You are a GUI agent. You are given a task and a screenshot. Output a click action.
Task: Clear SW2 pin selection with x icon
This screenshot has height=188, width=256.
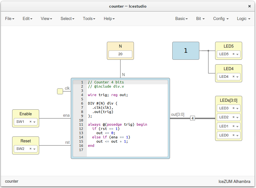point(30,149)
